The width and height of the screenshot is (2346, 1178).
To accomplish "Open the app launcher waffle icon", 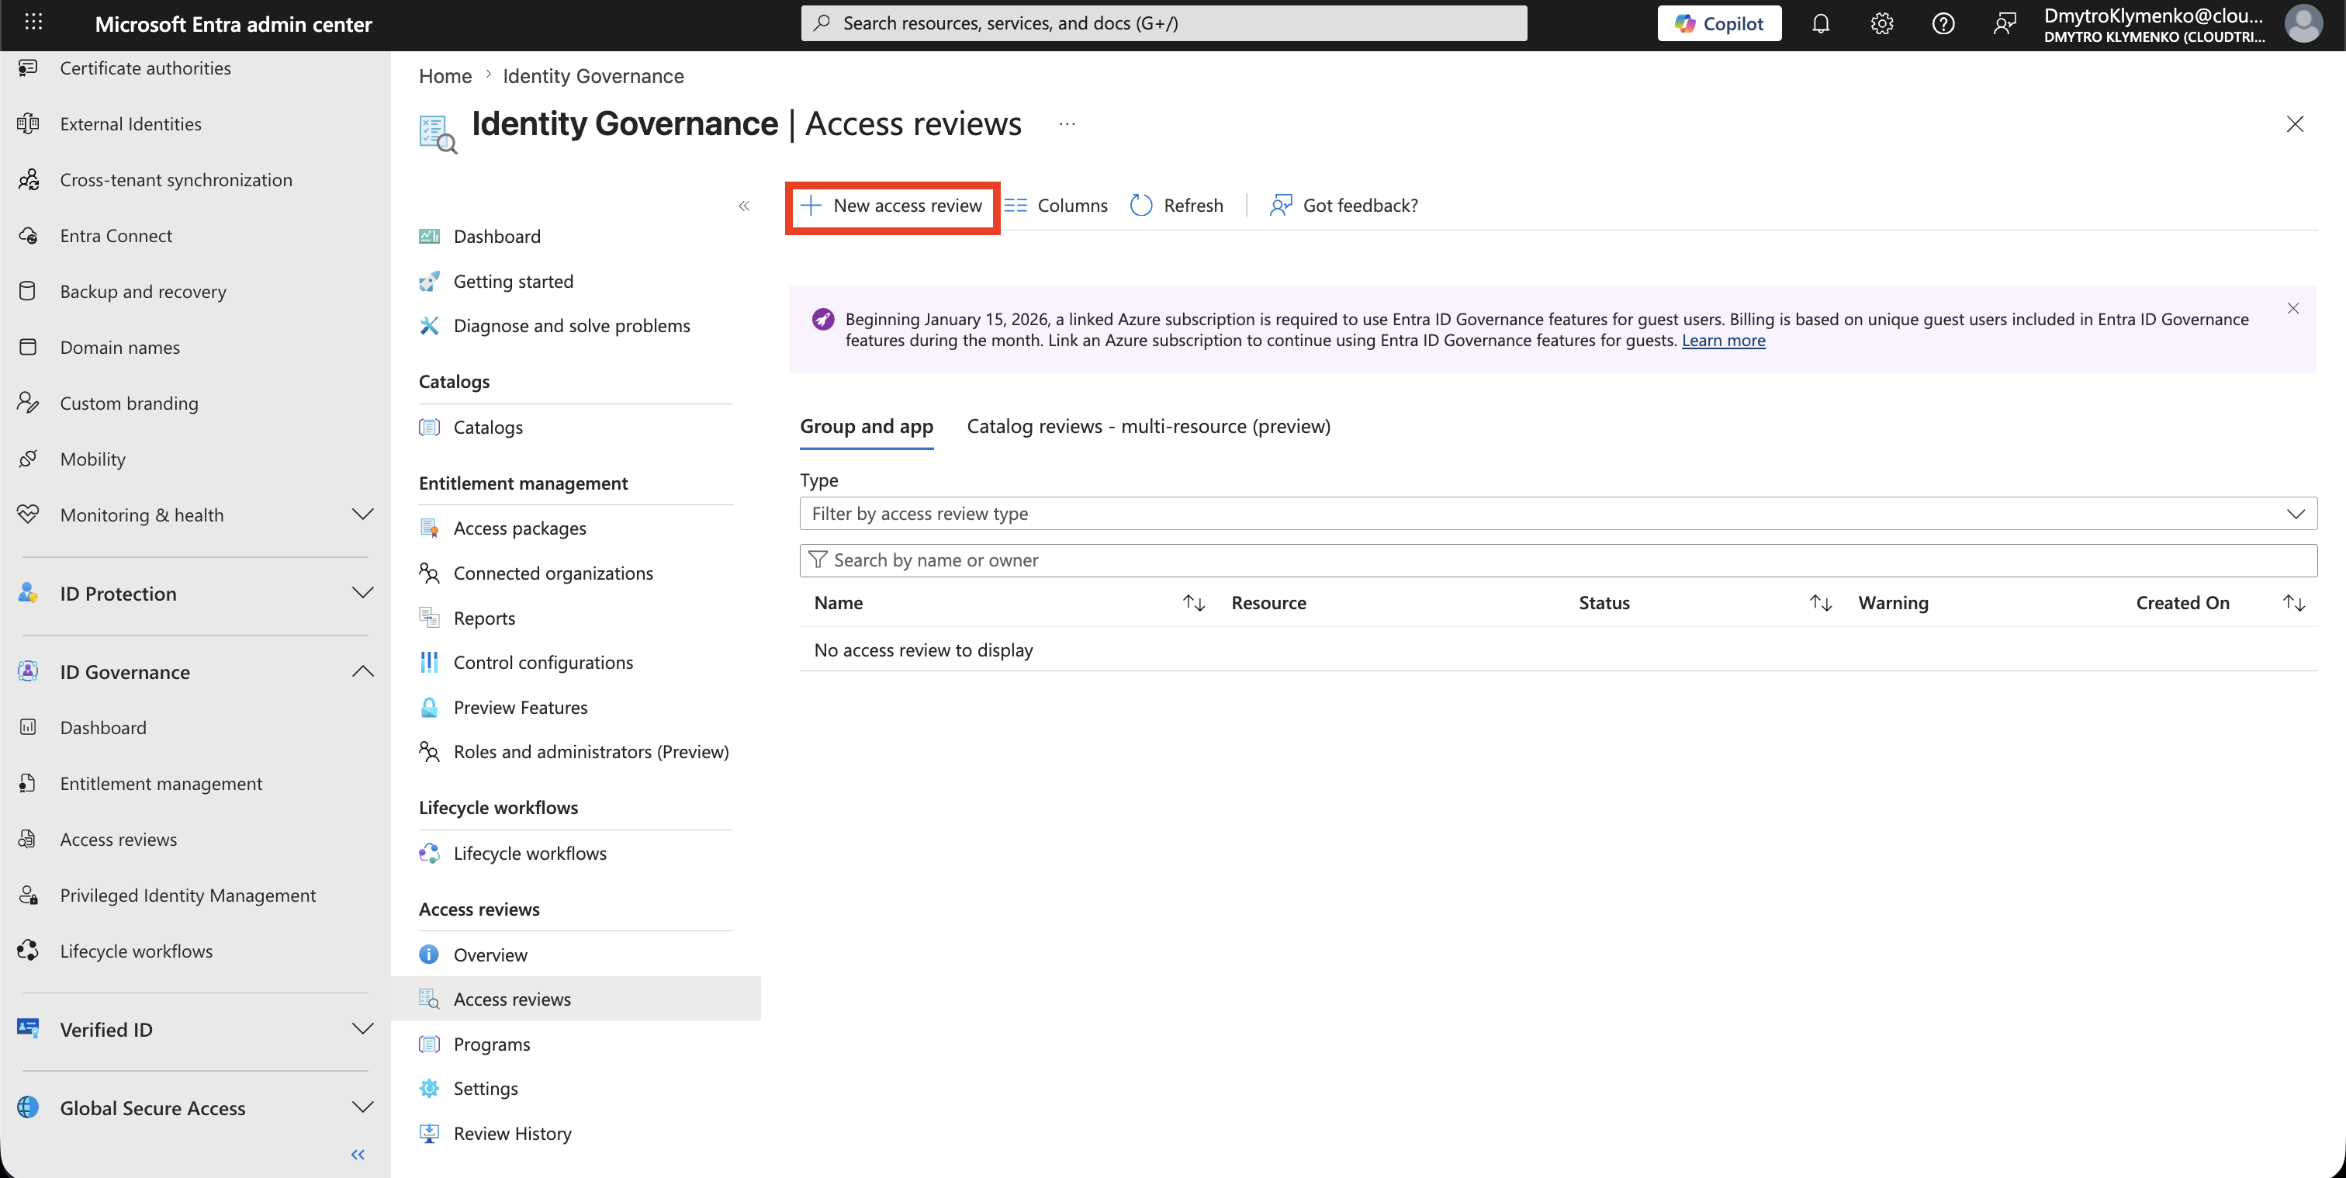I will pyautogui.click(x=33, y=22).
